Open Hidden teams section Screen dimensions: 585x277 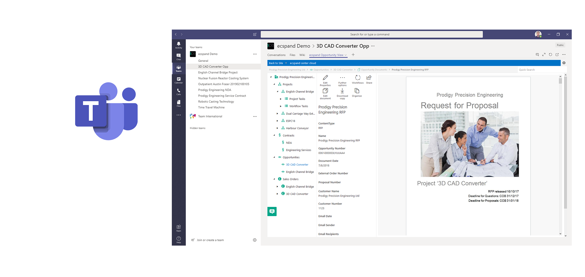[x=197, y=128]
